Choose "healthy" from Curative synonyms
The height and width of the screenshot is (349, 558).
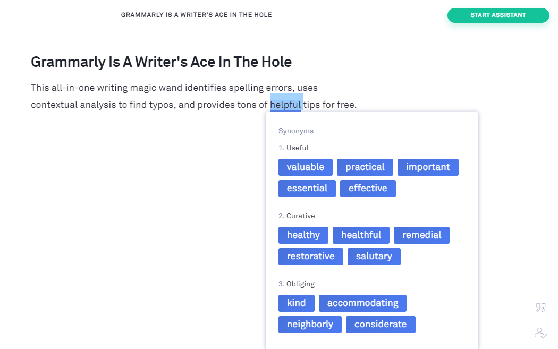[x=303, y=235]
